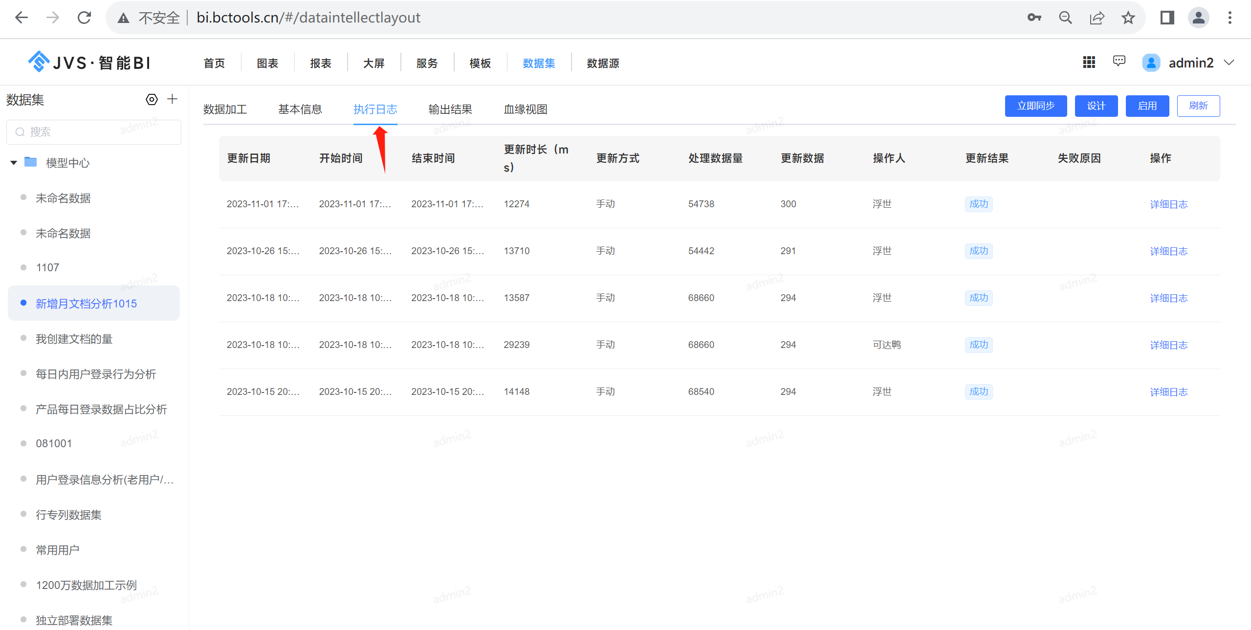Click the admin2 user avatar icon
This screenshot has width=1251, height=630.
[x=1151, y=63]
